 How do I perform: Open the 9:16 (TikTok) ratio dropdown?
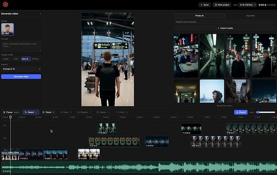tap(247, 5)
